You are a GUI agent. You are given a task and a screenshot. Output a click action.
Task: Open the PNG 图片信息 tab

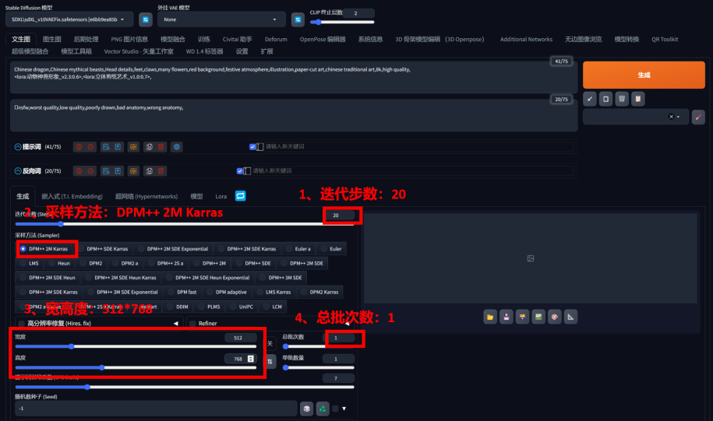129,39
